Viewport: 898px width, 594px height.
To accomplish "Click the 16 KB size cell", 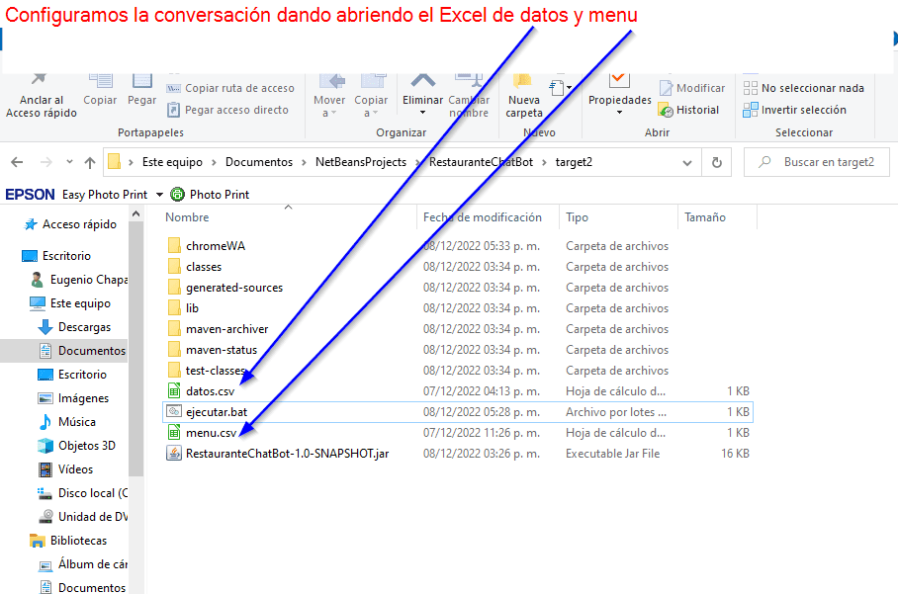I will coord(735,454).
